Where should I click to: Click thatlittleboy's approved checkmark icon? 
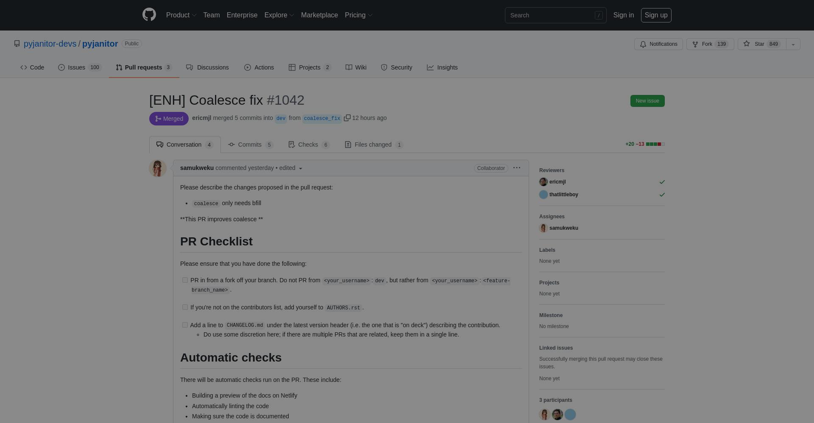coord(662,195)
